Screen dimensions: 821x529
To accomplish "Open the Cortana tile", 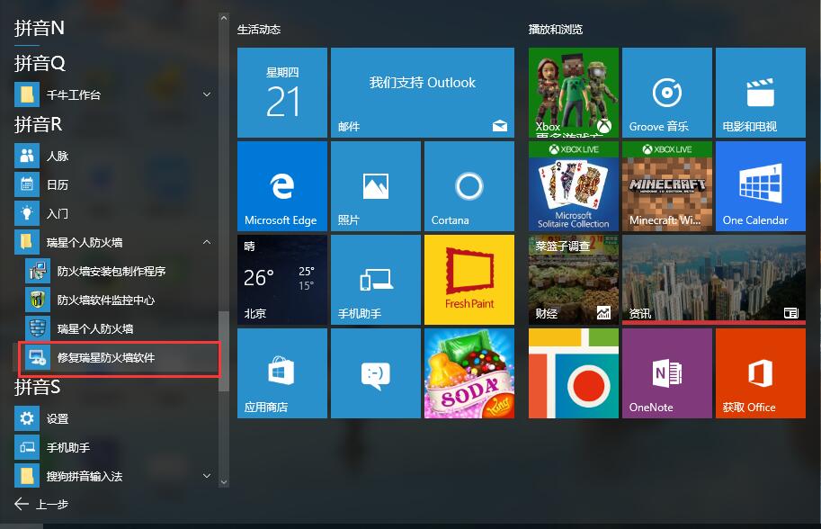I will click(469, 186).
